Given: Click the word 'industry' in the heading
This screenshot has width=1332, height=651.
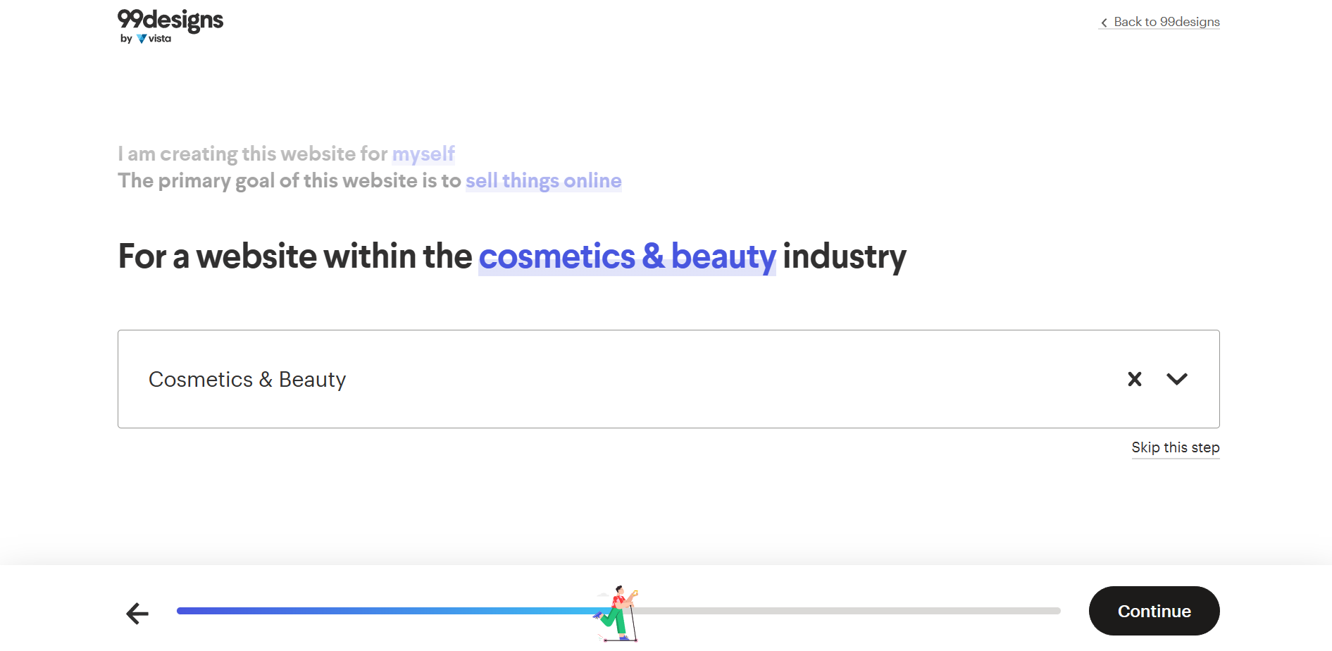Looking at the screenshot, I should click(845, 256).
